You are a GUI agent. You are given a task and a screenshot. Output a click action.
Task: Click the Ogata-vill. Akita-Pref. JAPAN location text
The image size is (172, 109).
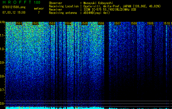point(122,7)
